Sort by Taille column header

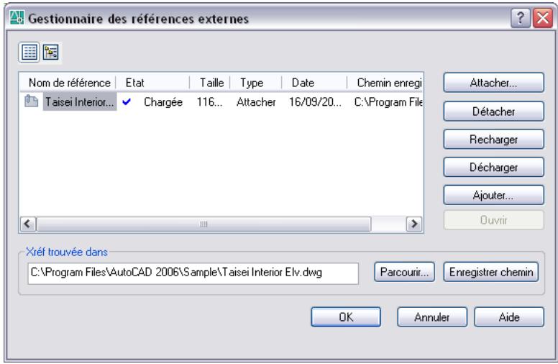[x=210, y=83]
